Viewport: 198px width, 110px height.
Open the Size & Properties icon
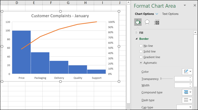[x=157, y=22]
